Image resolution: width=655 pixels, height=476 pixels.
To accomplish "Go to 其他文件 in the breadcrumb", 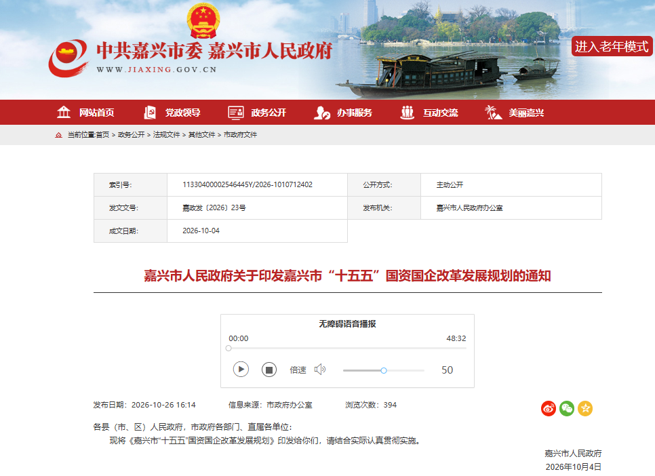I will click(202, 134).
